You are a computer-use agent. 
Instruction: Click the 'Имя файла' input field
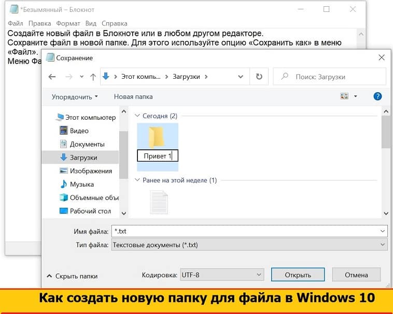249,231
